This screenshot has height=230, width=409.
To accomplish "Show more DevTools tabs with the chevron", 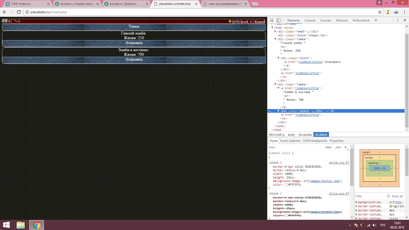I will tap(376, 20).
